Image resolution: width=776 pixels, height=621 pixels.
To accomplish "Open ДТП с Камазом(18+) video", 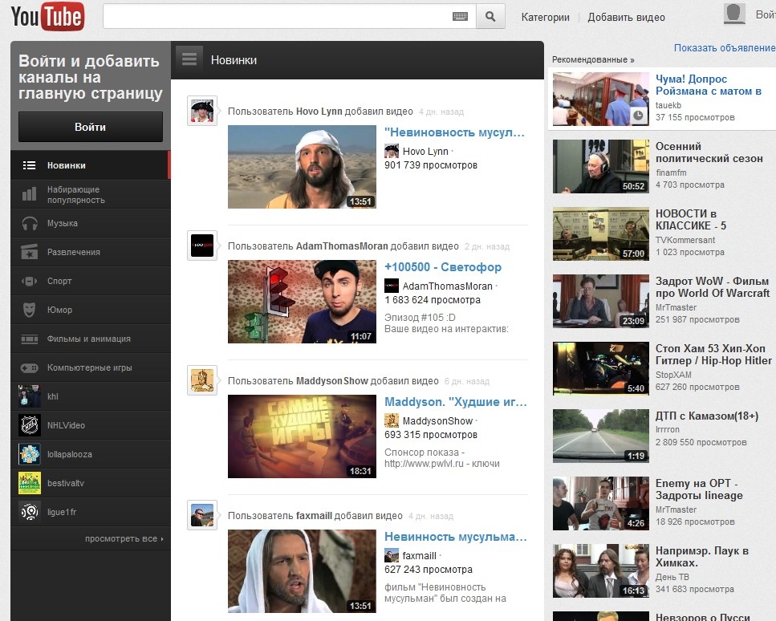I will [x=707, y=416].
